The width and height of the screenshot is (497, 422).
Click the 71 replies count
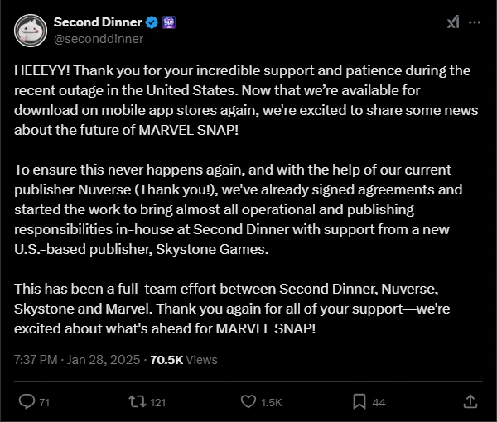(45, 403)
